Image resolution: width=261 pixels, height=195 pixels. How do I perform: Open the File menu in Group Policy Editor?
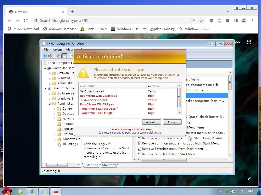(46, 50)
